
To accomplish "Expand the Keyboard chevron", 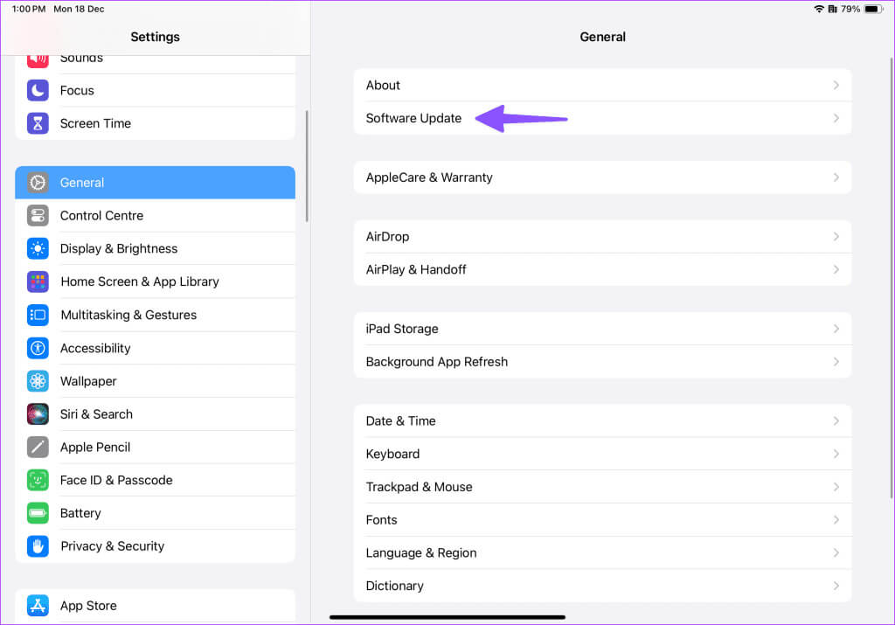I will (x=836, y=454).
